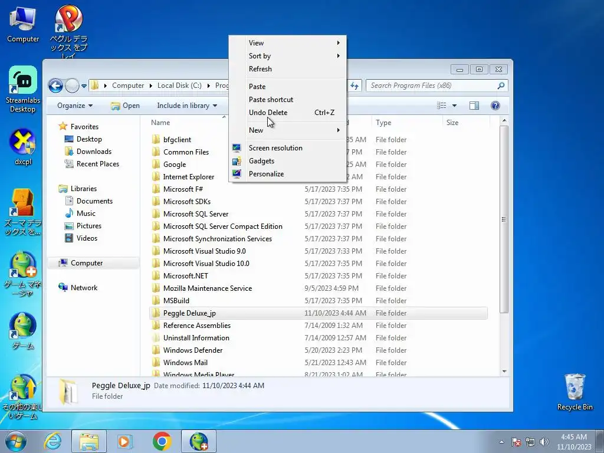Select the Streamlabs Desktop shortcut icon

tap(23, 89)
